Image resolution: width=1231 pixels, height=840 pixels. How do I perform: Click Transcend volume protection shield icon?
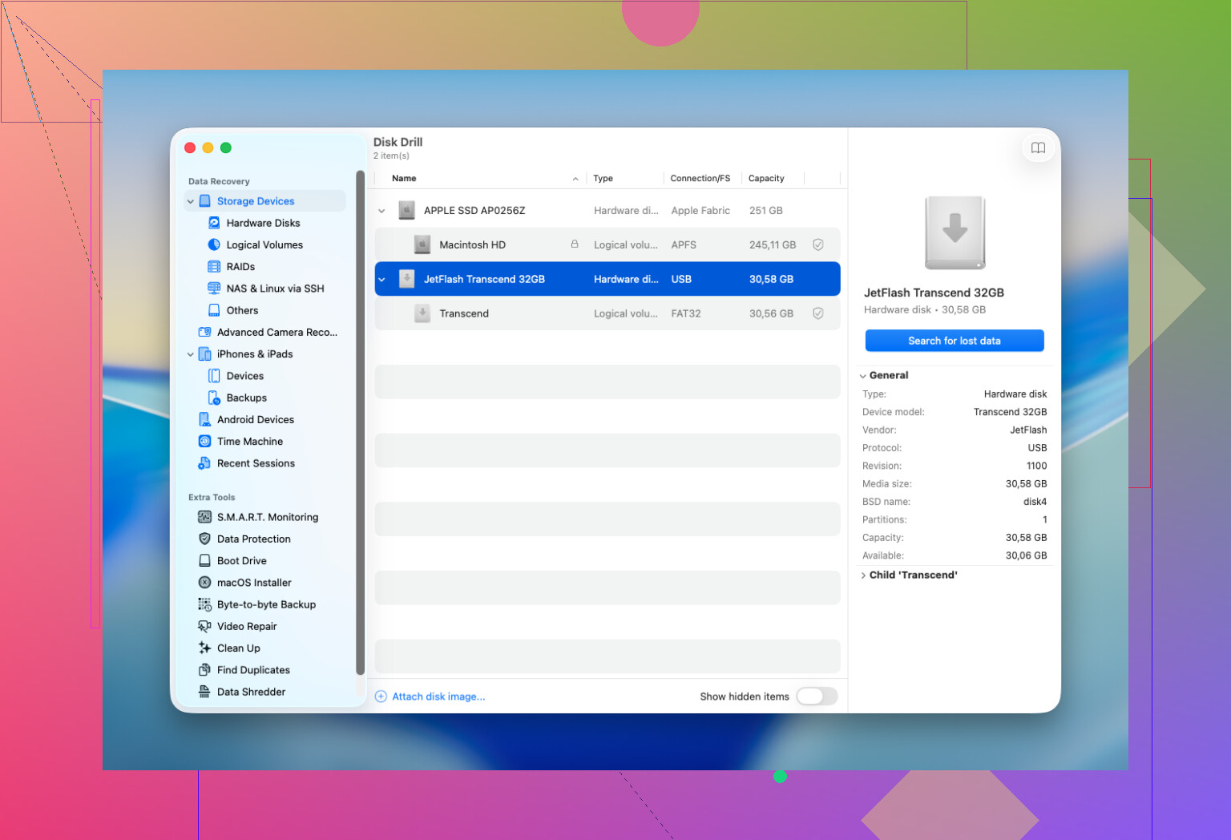(x=818, y=313)
